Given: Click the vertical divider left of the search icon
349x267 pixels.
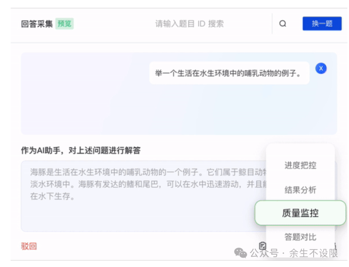Looking at the screenshot, I should click(272, 24).
